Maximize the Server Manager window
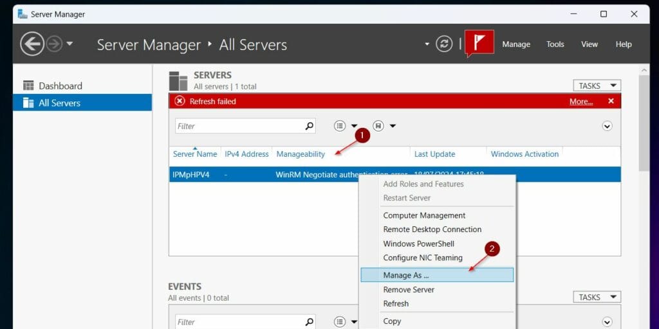Viewport: 659px width, 329px height. pos(604,14)
